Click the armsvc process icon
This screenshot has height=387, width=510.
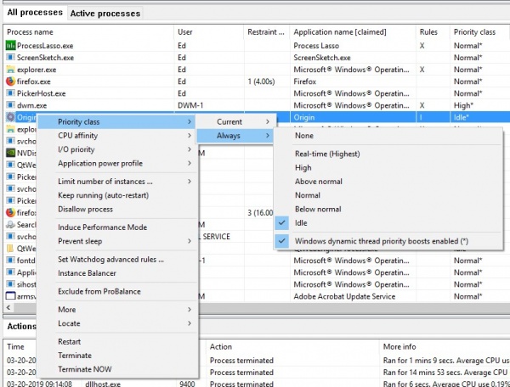tap(10, 296)
